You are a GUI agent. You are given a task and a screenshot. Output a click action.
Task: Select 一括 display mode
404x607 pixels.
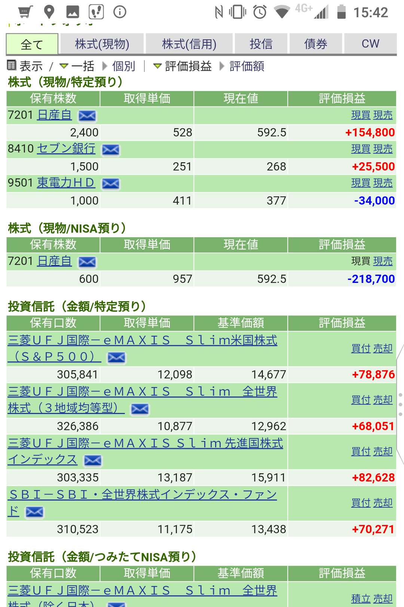[x=83, y=66]
